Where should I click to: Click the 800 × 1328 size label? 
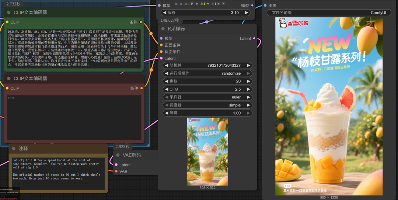(x=329, y=197)
